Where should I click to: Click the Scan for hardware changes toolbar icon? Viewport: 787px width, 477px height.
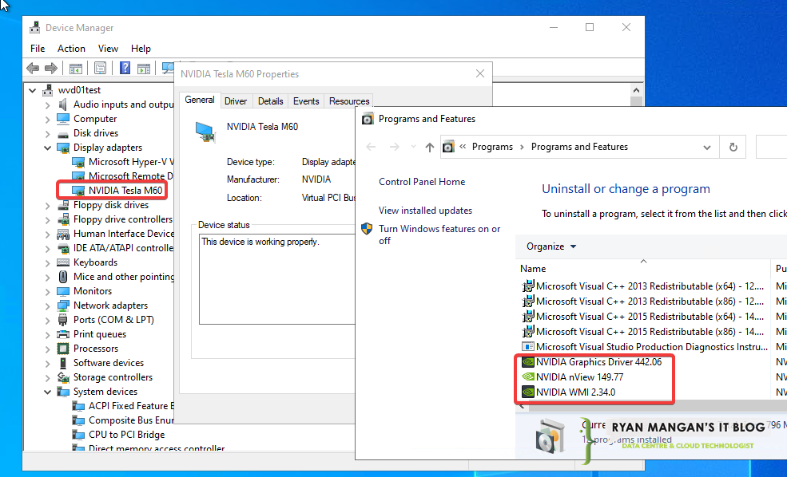168,68
